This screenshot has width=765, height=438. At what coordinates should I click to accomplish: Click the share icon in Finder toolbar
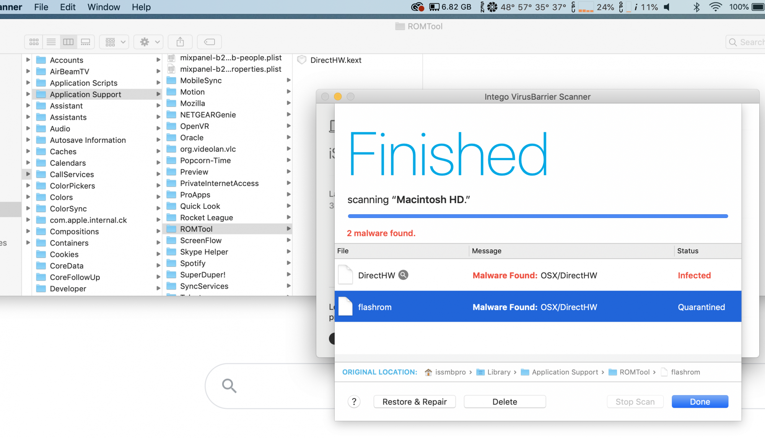(x=180, y=42)
